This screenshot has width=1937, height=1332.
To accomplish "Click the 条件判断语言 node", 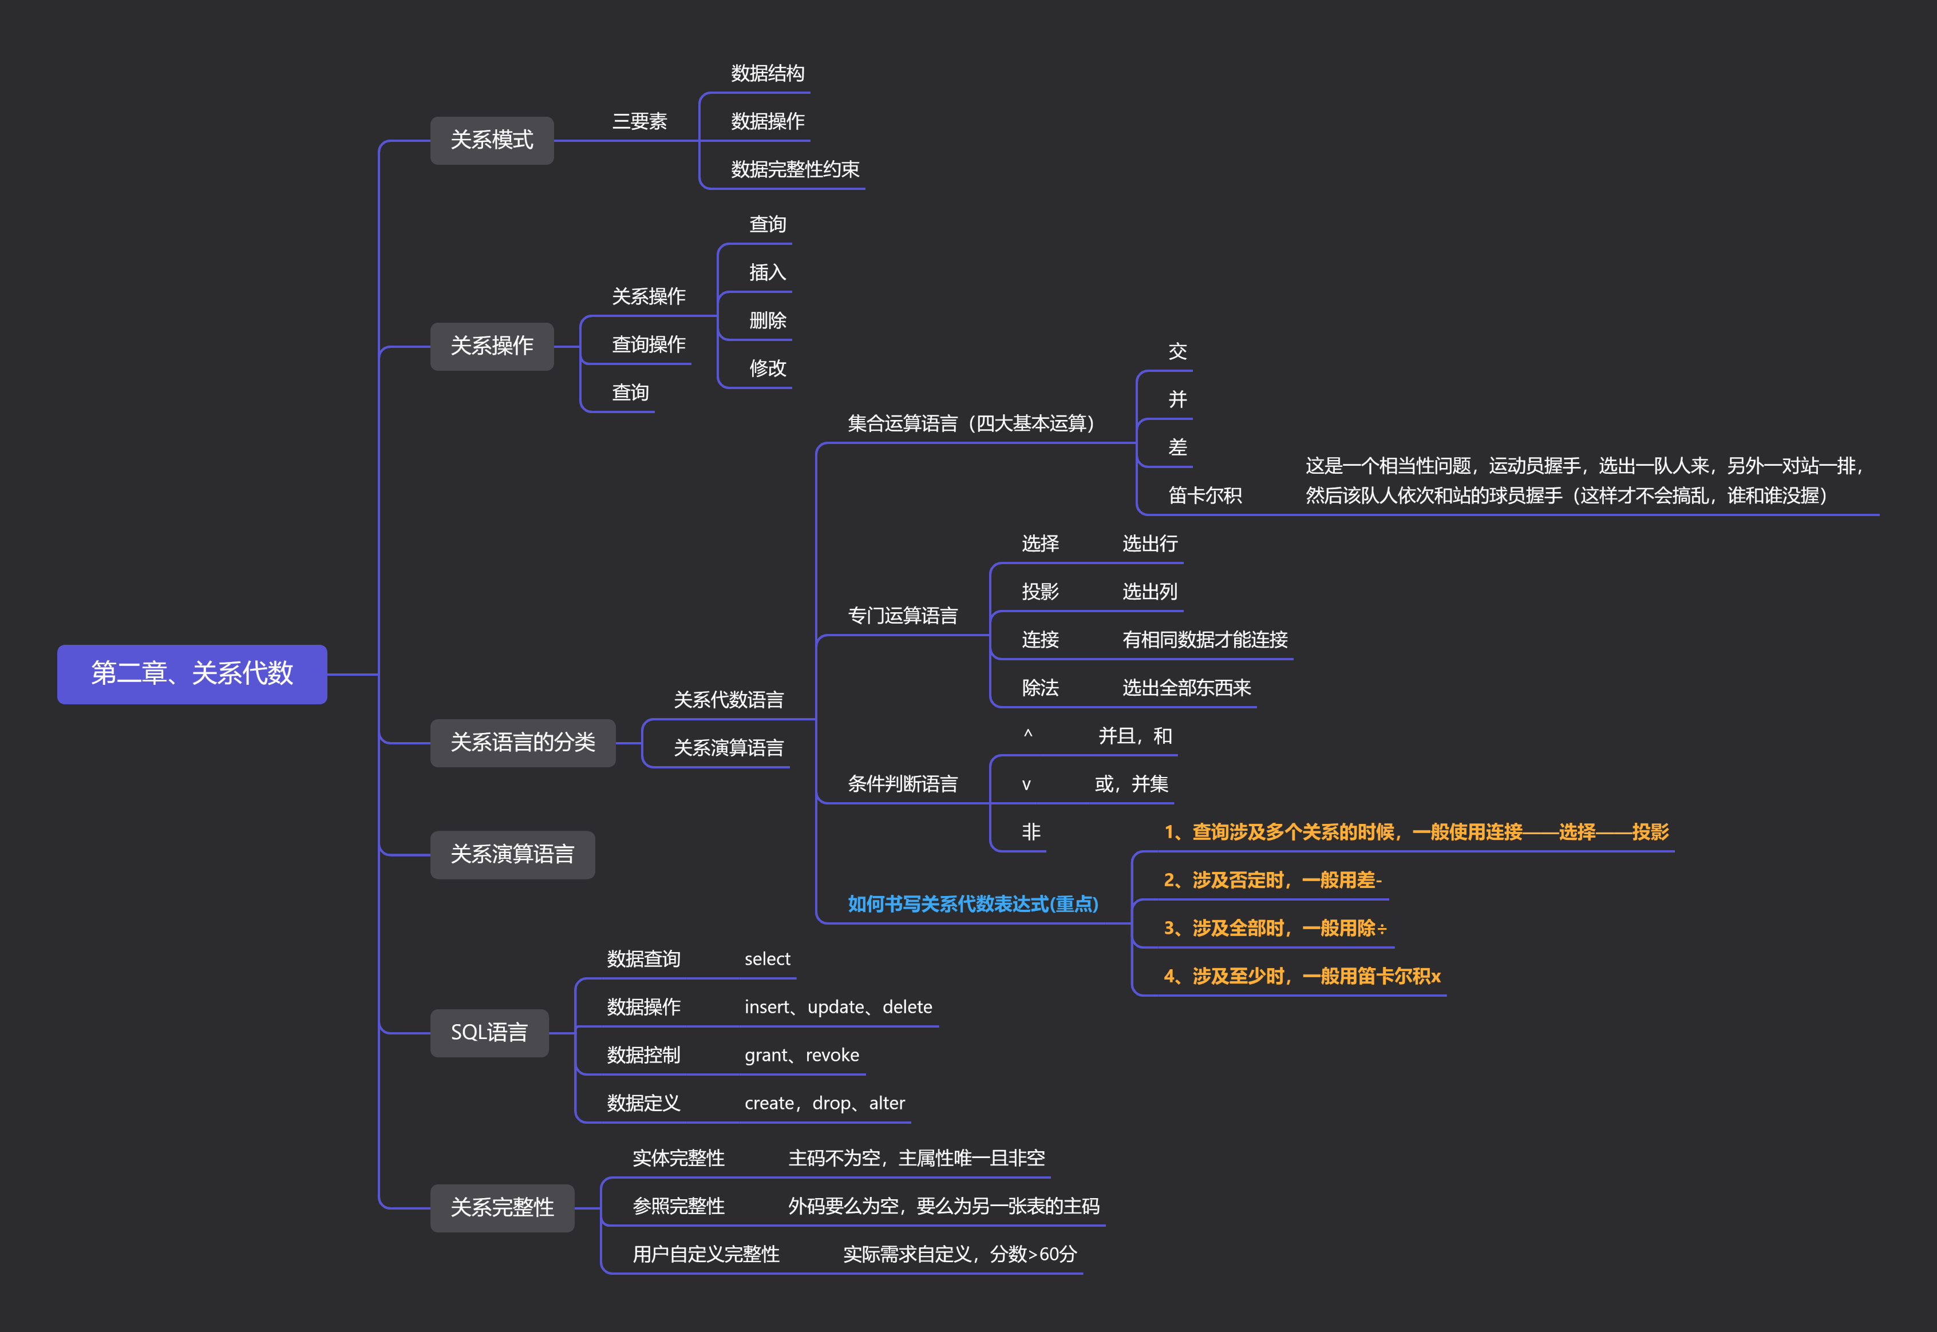I will point(903,784).
